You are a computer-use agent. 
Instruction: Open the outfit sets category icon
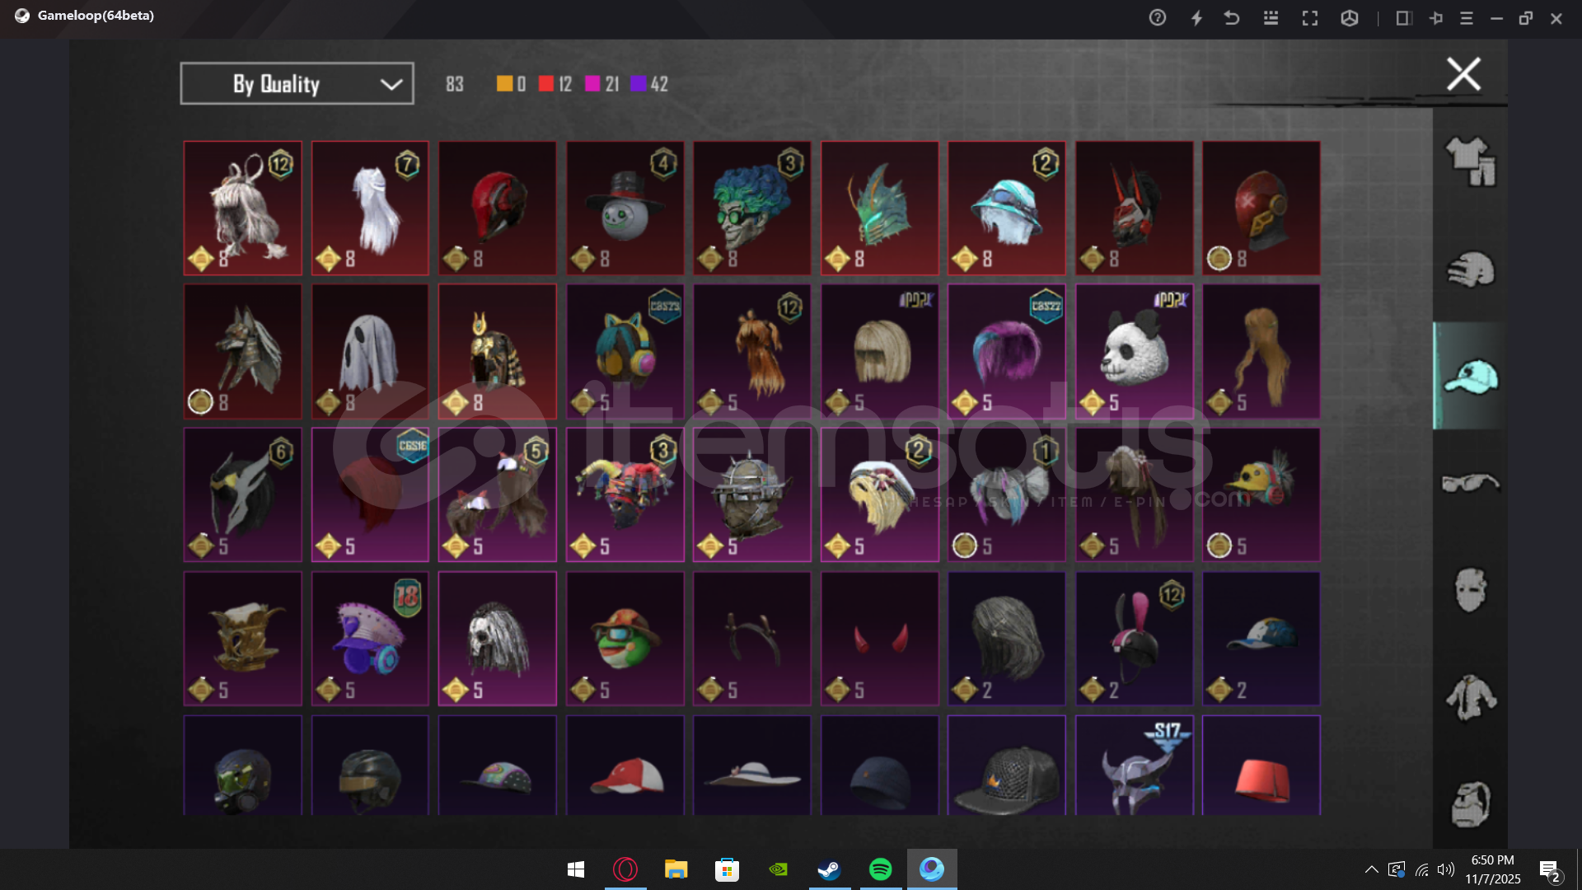point(1471,161)
